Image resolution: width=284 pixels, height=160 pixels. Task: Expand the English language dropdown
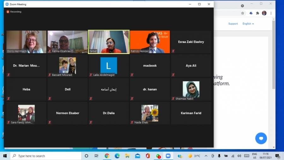point(248,24)
